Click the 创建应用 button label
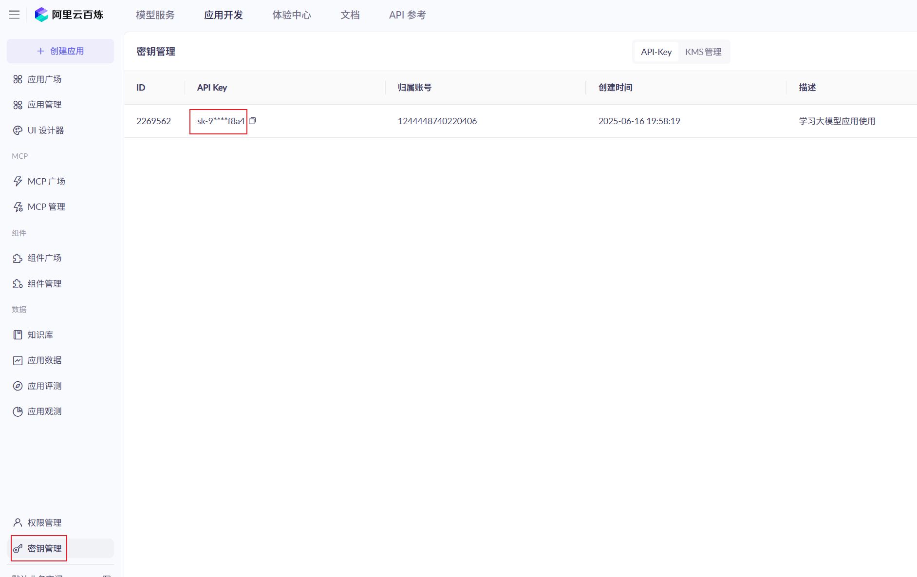This screenshot has width=917, height=577. pos(67,51)
